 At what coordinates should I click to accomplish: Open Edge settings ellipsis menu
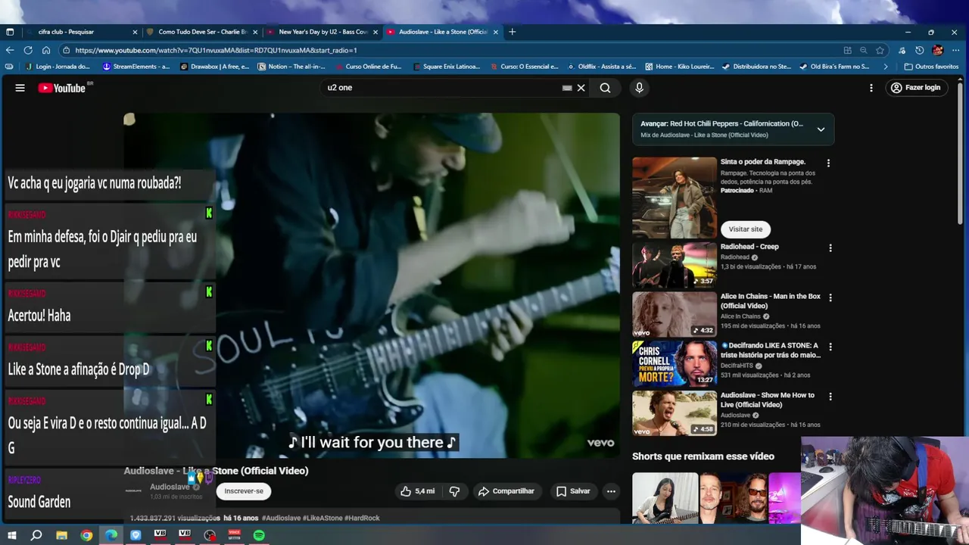pos(957,50)
